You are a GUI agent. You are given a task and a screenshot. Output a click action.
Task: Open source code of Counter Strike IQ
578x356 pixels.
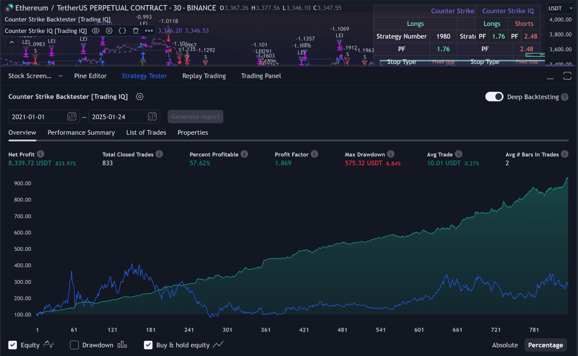click(x=122, y=31)
